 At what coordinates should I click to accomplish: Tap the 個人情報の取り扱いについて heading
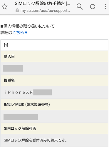28,26
